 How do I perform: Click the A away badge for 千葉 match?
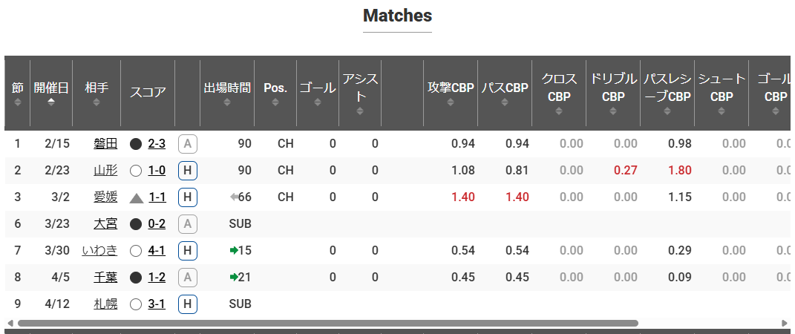point(188,278)
